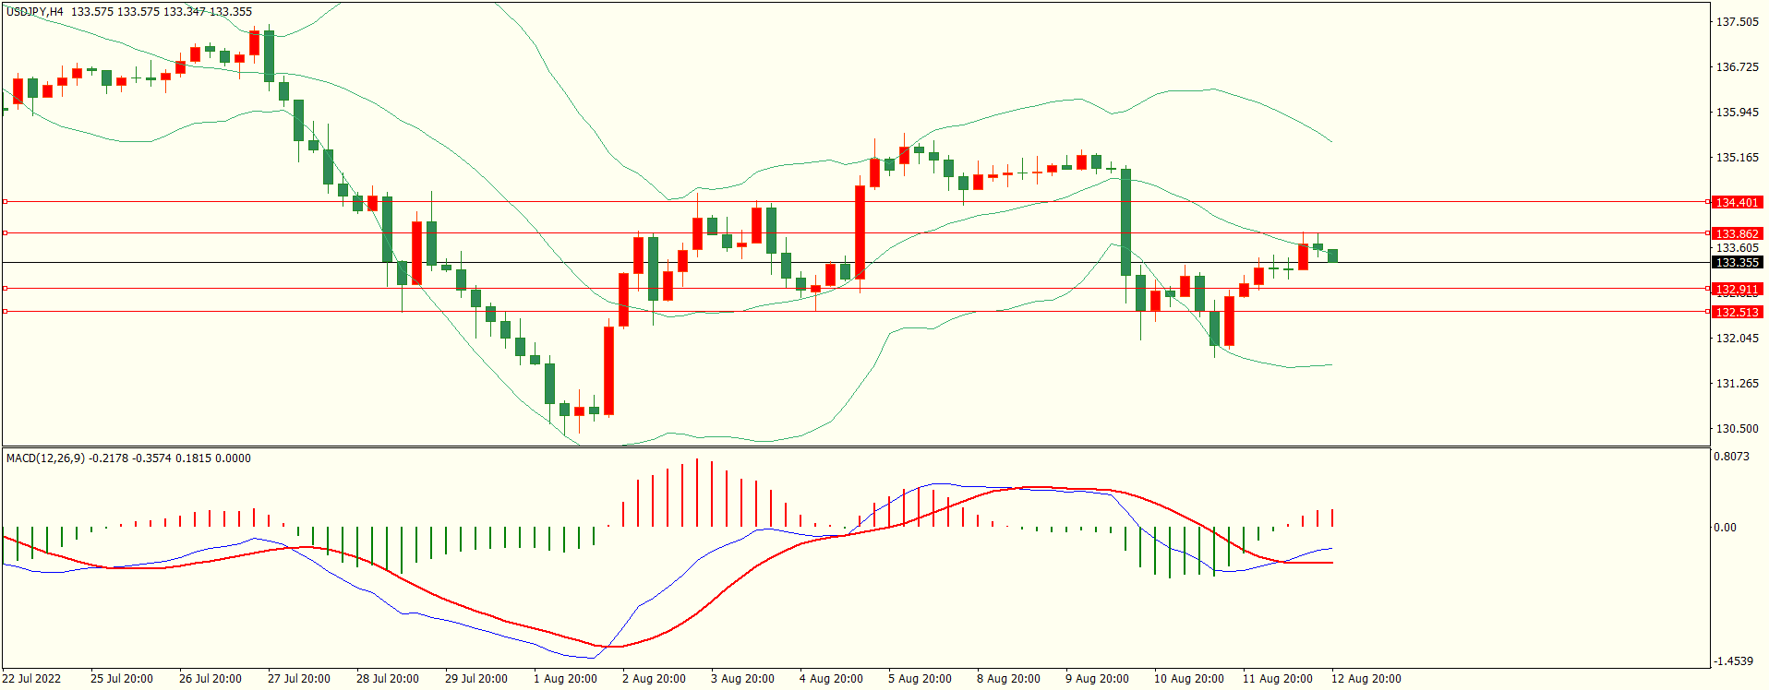The image size is (1769, 690).
Task: Click the 1 Aug 20:00 time label
Action: [565, 678]
